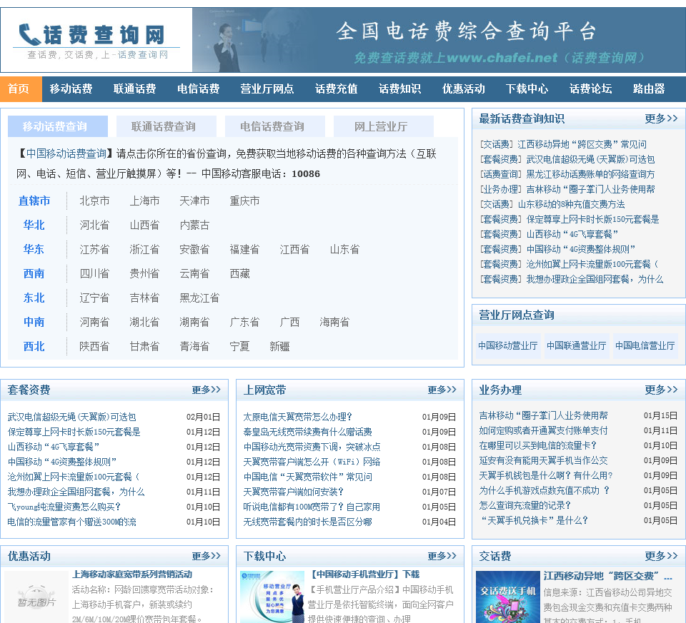686x623 pixels.
Task: Click the 交话费送手机 thumbnail image
Action: point(508,597)
